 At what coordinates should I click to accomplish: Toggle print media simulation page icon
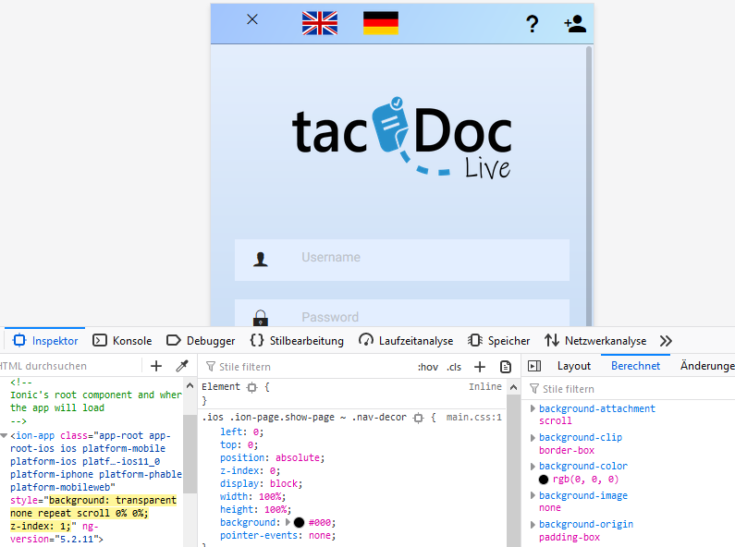[506, 367]
